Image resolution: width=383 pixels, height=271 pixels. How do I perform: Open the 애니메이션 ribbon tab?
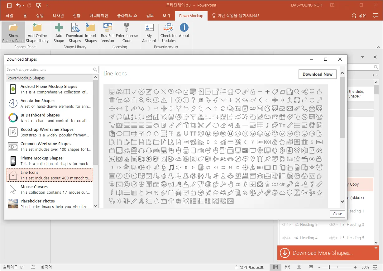98,16
